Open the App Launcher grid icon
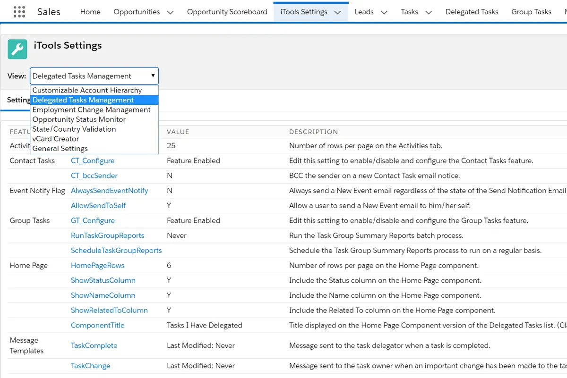The height and width of the screenshot is (378, 567). [19, 12]
